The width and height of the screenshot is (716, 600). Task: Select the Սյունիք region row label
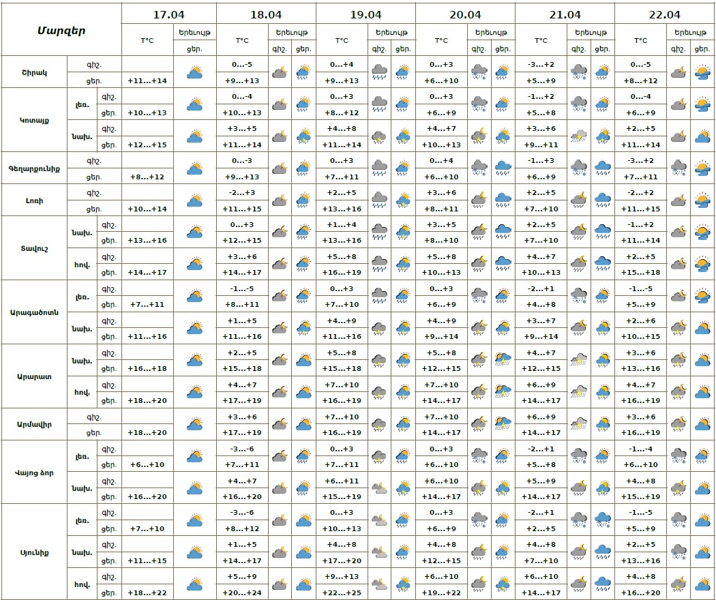click(x=34, y=552)
